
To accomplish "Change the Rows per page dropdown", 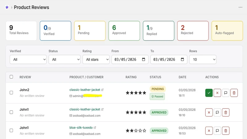I will click(203, 59).
